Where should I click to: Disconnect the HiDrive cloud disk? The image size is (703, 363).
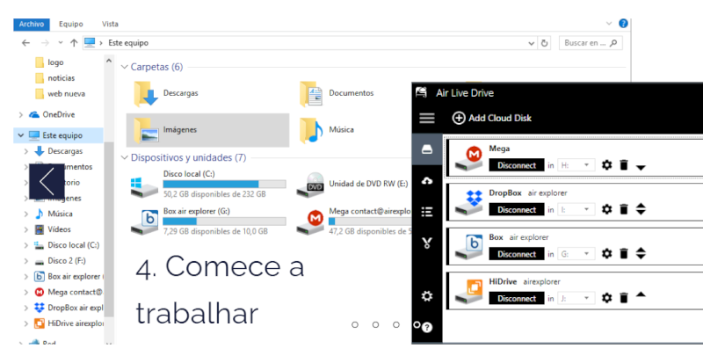pos(517,298)
